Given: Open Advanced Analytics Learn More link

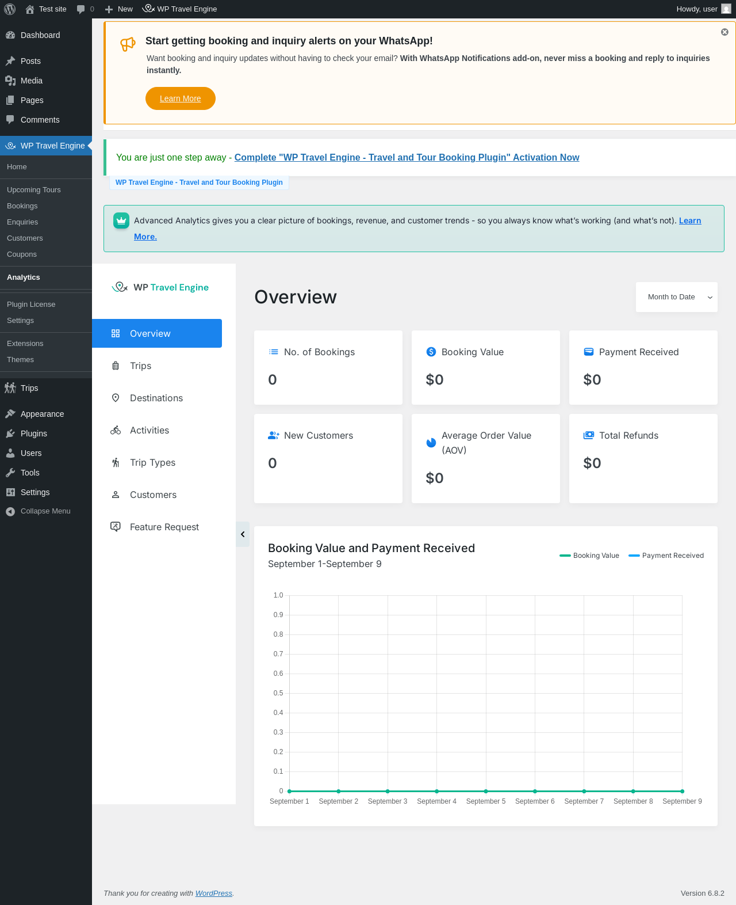Looking at the screenshot, I should (690, 220).
